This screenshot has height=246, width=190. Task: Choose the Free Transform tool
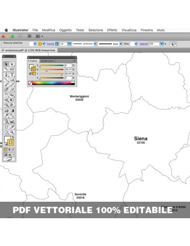click(12, 100)
